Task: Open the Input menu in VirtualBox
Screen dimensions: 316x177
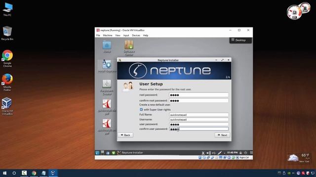Action: click(x=126, y=35)
